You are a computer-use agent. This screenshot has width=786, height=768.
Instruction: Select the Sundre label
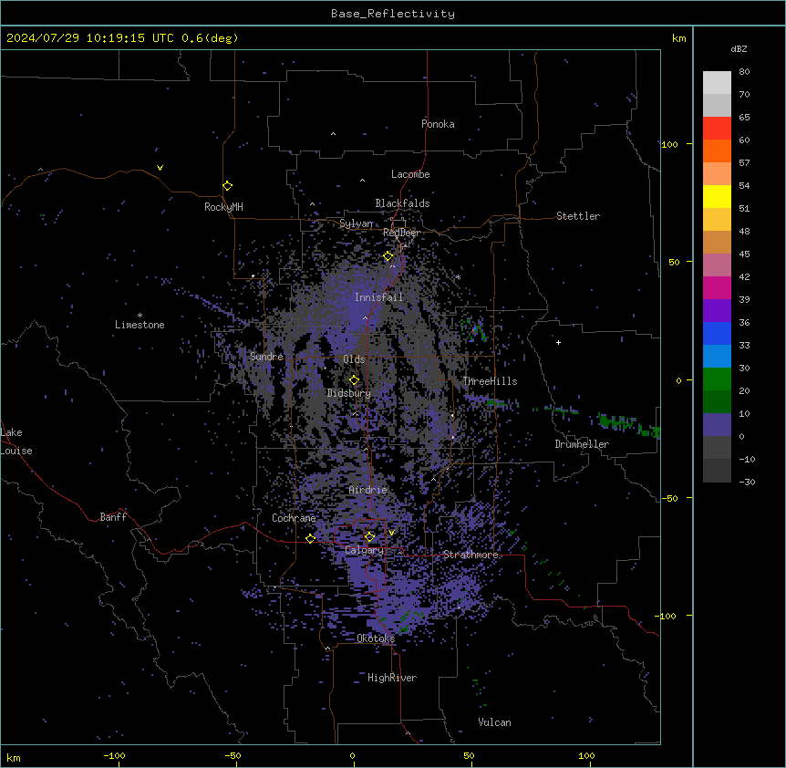(x=266, y=357)
